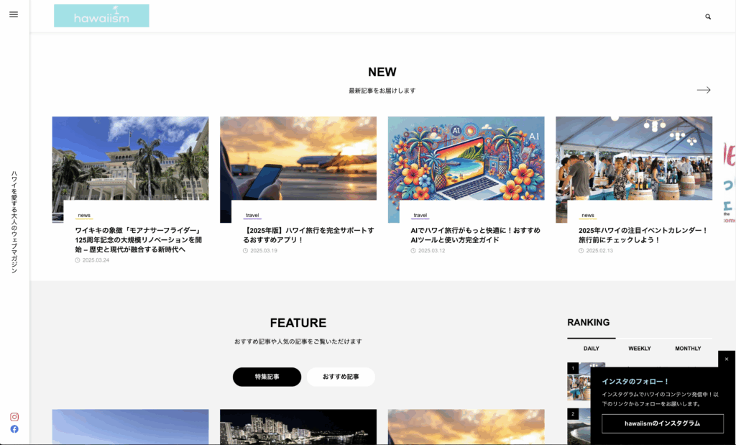
Task: Open the hamburger menu icon
Action: click(x=14, y=15)
